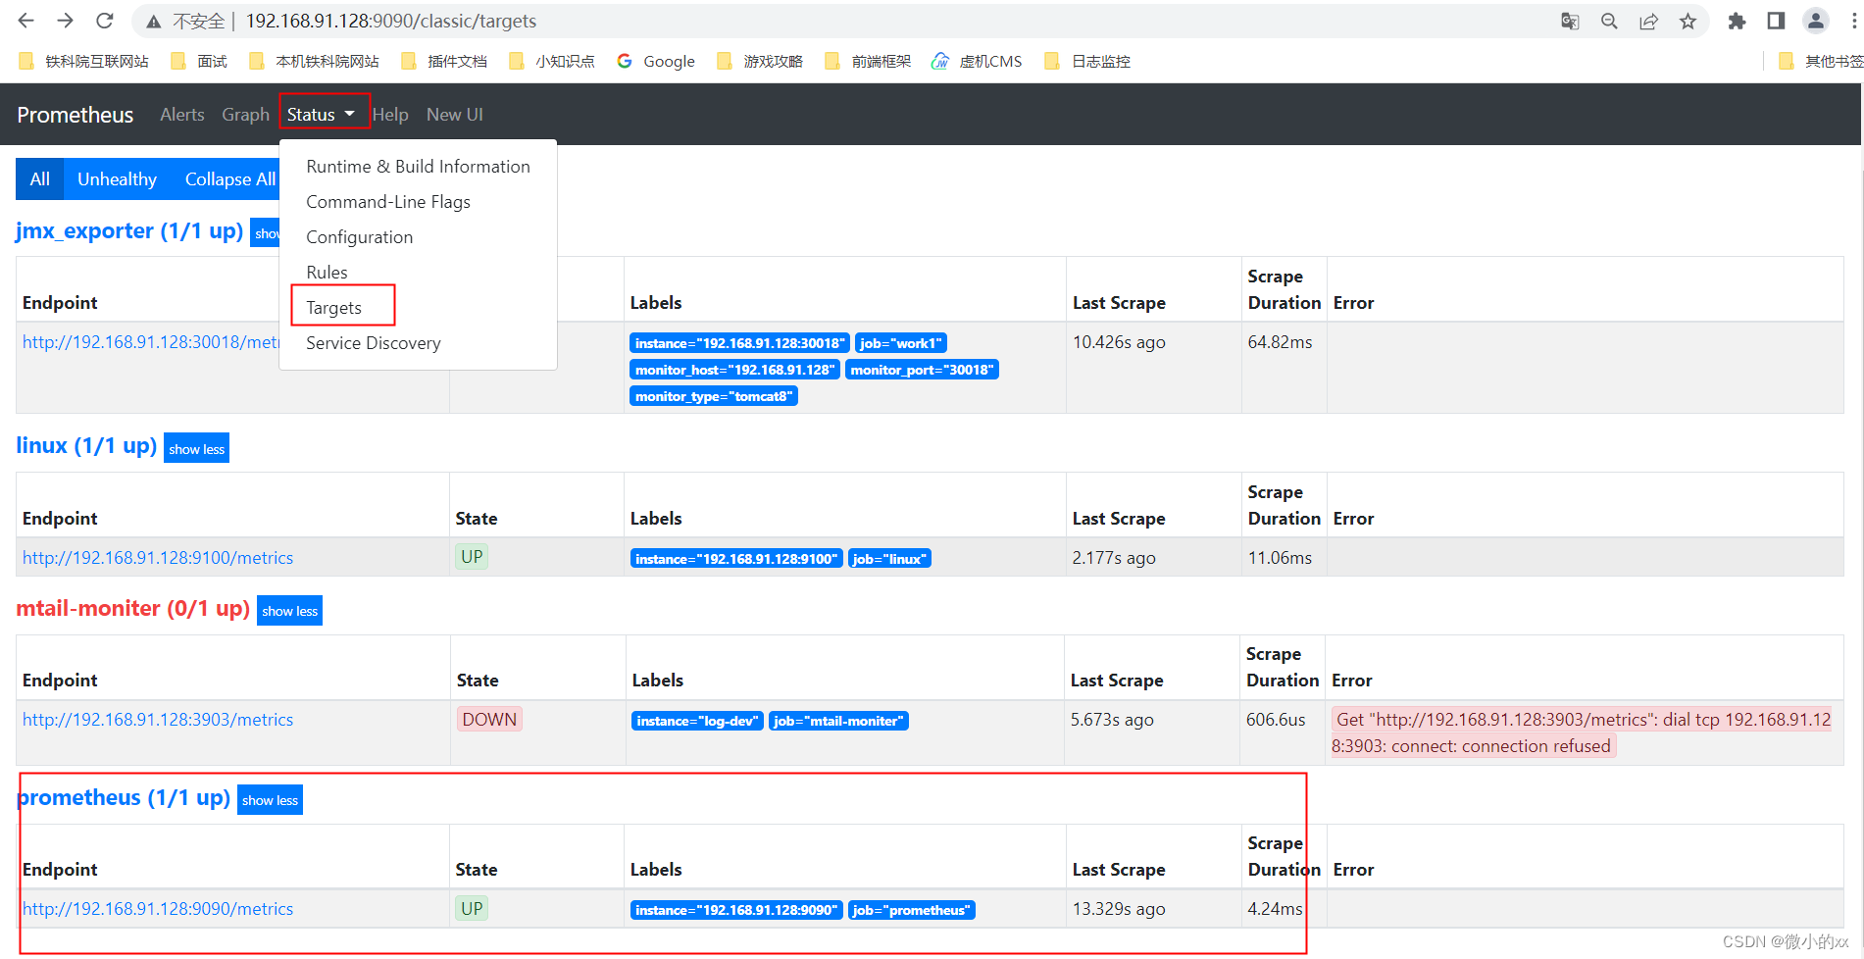Viewport: 1864px width, 959px height.
Task: Toggle the browser side panel icon
Action: point(1776,21)
